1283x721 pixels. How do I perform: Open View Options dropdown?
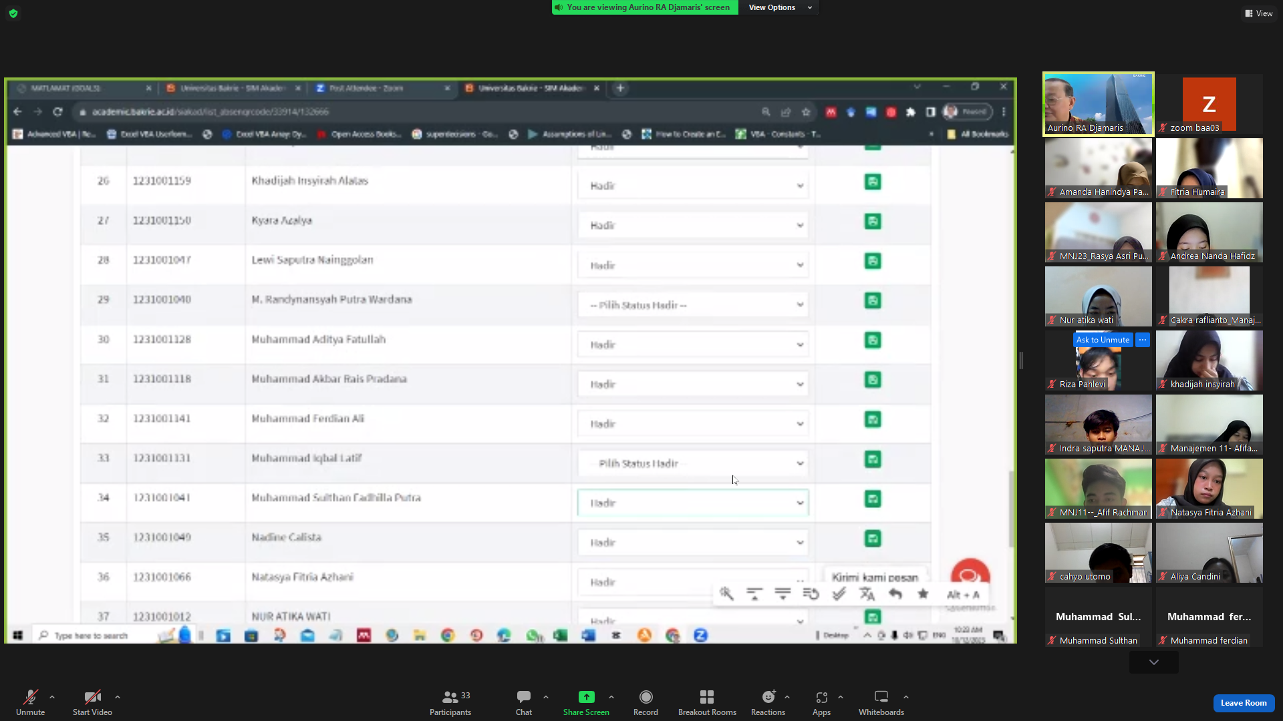pos(779,7)
